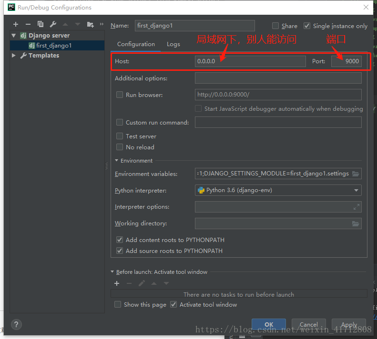Screen dimensions: 377x339
Task: Collapse the Django server tree node
Action: pyautogui.click(x=14, y=36)
